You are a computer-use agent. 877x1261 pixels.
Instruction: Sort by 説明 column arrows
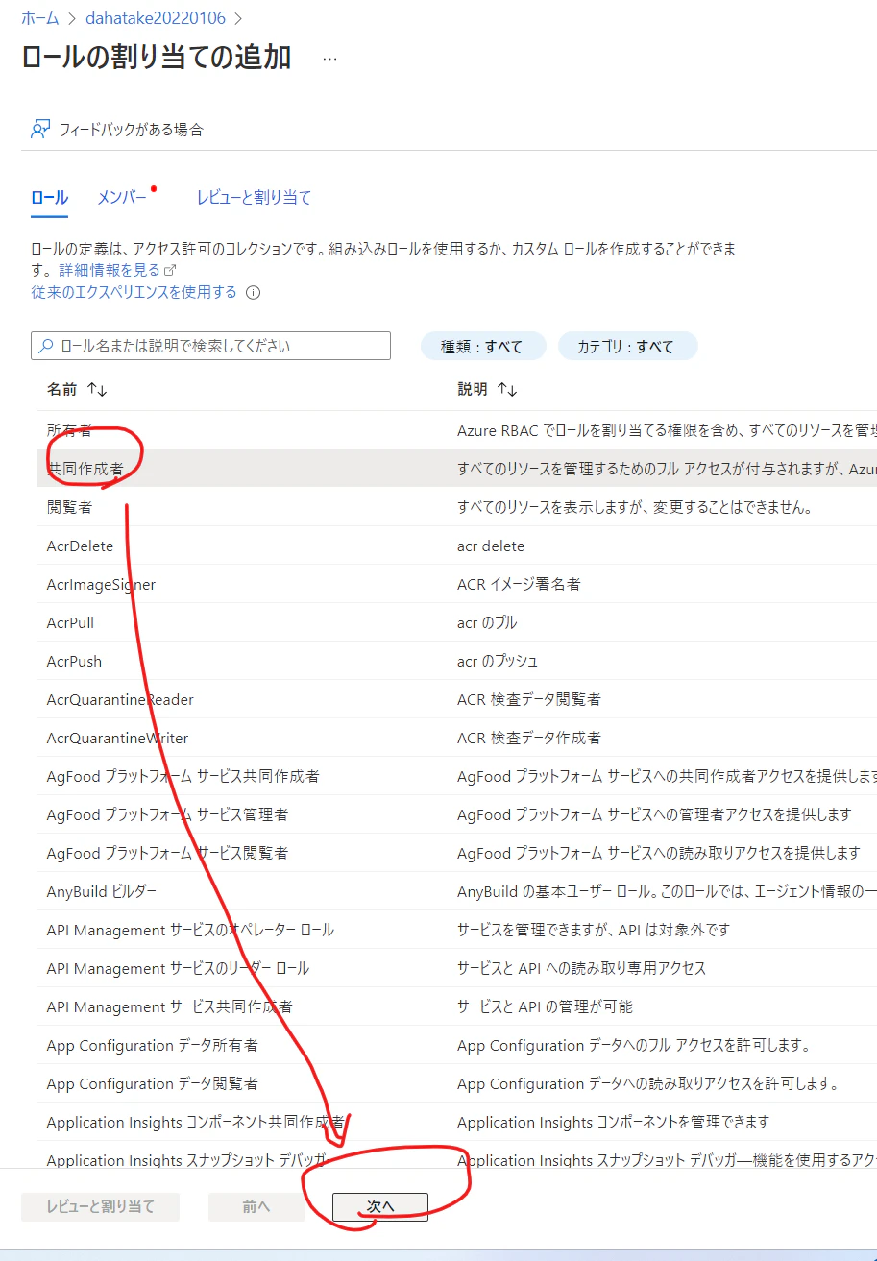507,389
